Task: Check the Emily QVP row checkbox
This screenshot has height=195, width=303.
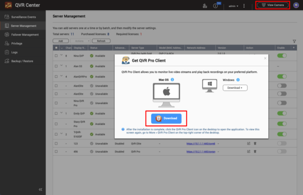Action: tap(56, 114)
